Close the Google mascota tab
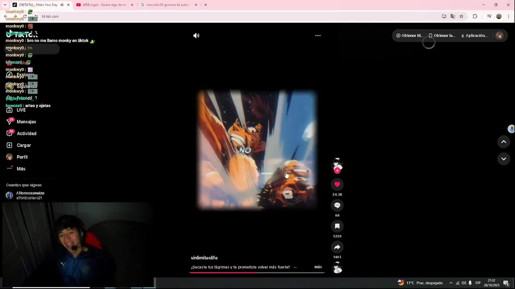Viewport: 515px width, 289px height. point(196,5)
